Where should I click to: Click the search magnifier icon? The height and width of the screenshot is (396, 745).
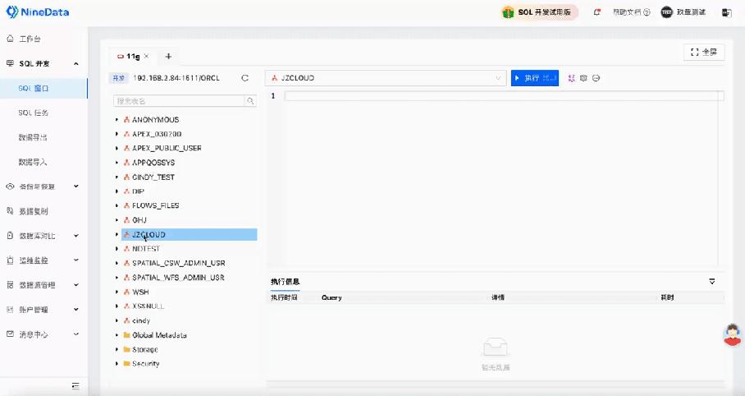(250, 101)
